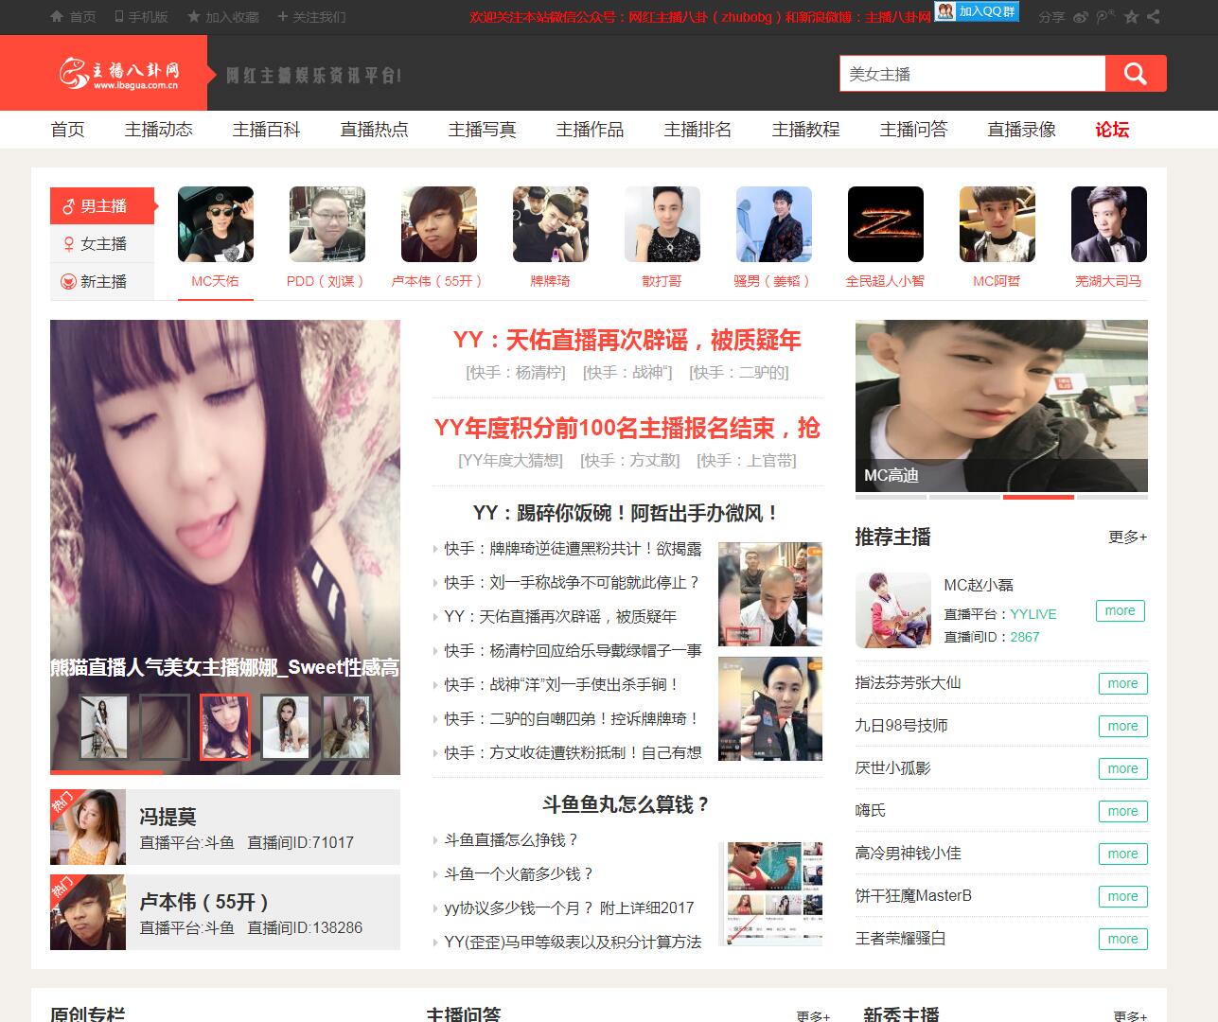Switch to the 女主播 tab
This screenshot has height=1022, width=1218.
(x=102, y=243)
